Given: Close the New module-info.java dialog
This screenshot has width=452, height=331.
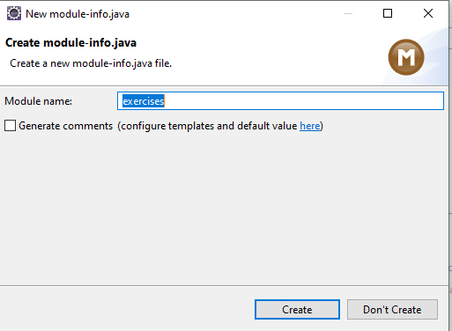Looking at the screenshot, I should tap(428, 13).
